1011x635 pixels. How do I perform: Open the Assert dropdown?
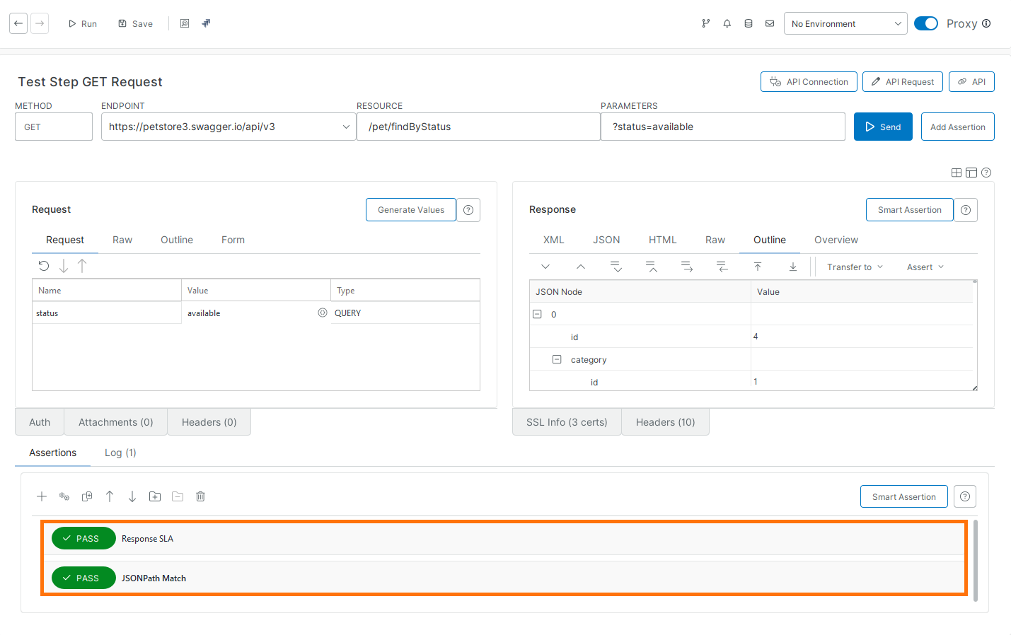coord(925,267)
